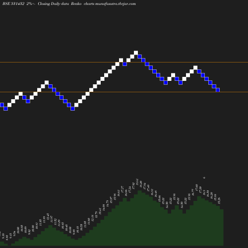Click the 'BSE 531432' title text
This screenshot has height=248, width=248.
(x=13, y=3)
